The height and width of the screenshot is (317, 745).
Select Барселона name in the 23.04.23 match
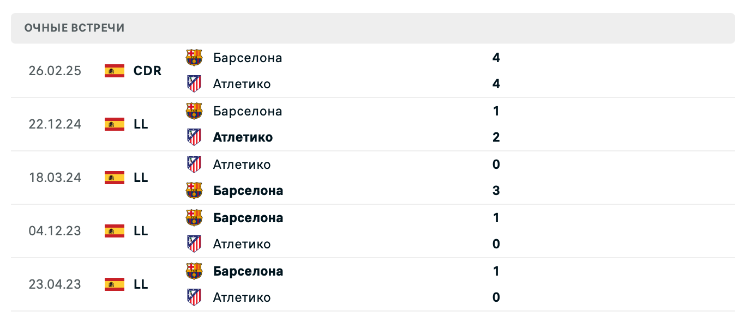coord(247,271)
